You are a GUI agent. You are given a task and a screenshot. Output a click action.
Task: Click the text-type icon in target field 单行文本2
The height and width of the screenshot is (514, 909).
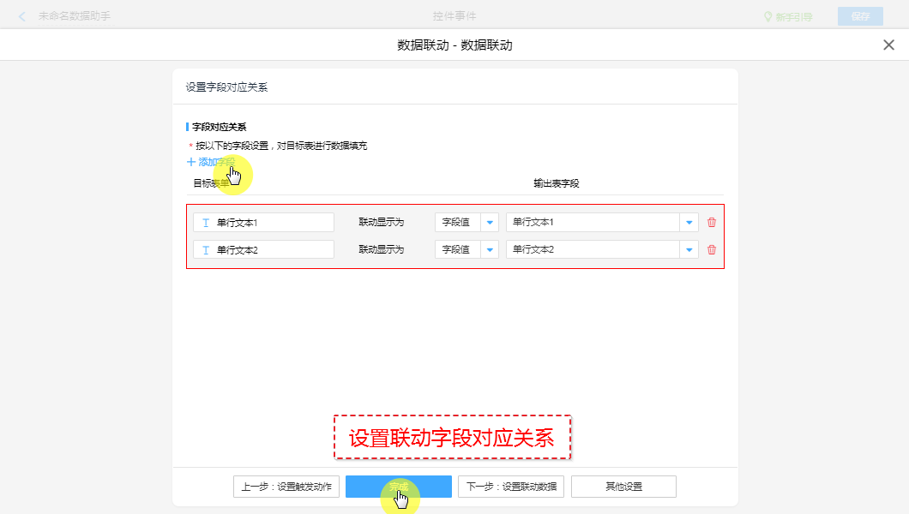pyautogui.click(x=206, y=250)
